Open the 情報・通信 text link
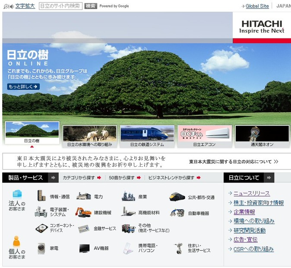Screen dimensions: 291x268 point(60,197)
